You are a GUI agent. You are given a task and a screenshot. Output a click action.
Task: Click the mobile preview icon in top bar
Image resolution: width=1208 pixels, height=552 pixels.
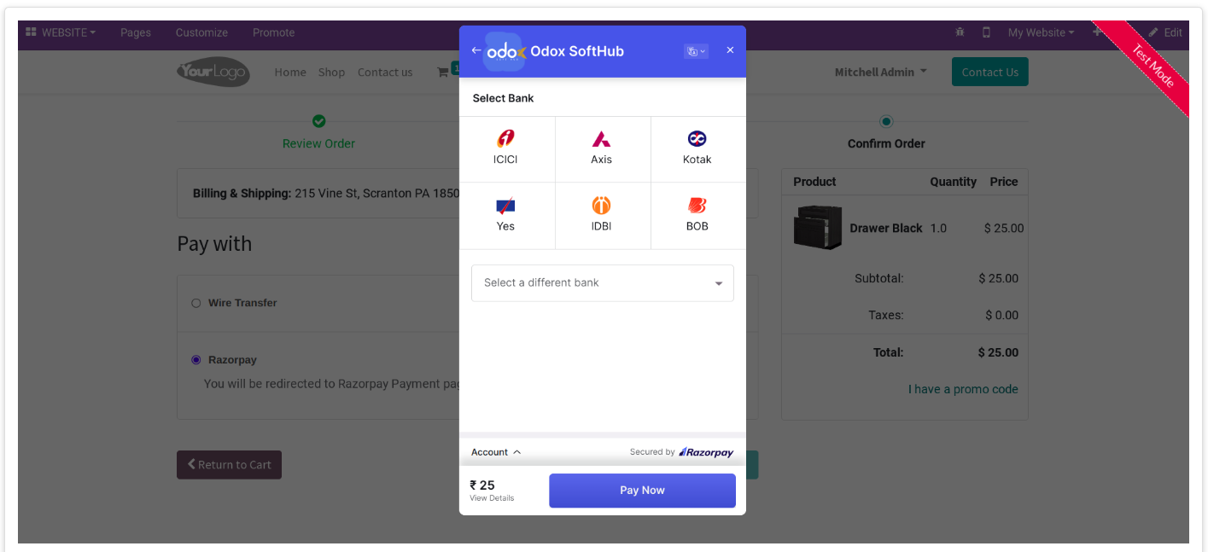(x=987, y=32)
